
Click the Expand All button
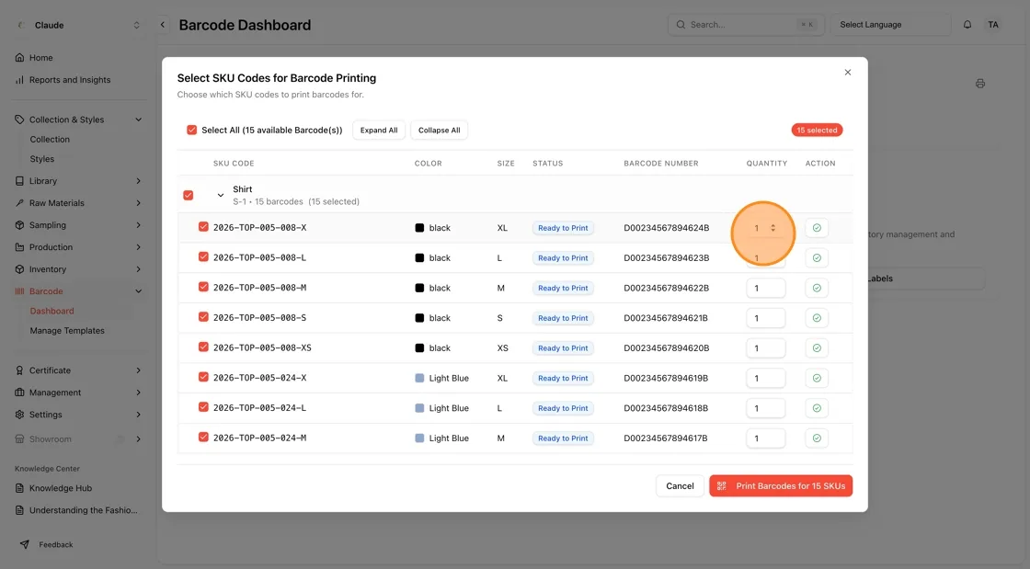pos(379,130)
